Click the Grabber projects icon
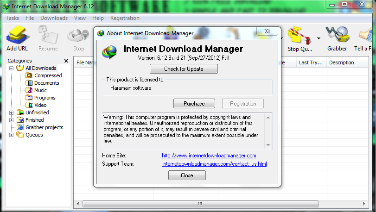The width and height of the screenshot is (376, 212). coord(20,127)
